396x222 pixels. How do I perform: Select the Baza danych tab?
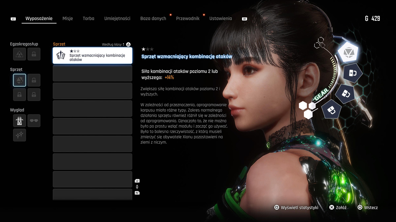tap(153, 18)
